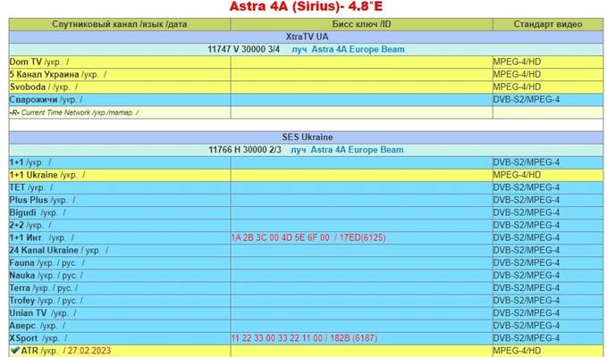Select the Plus Plus channel entry
The image size is (607, 357).
pos(29,200)
